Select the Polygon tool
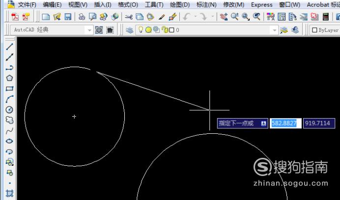Image resolution: width=340 pixels, height=200 pixels. 9,78
